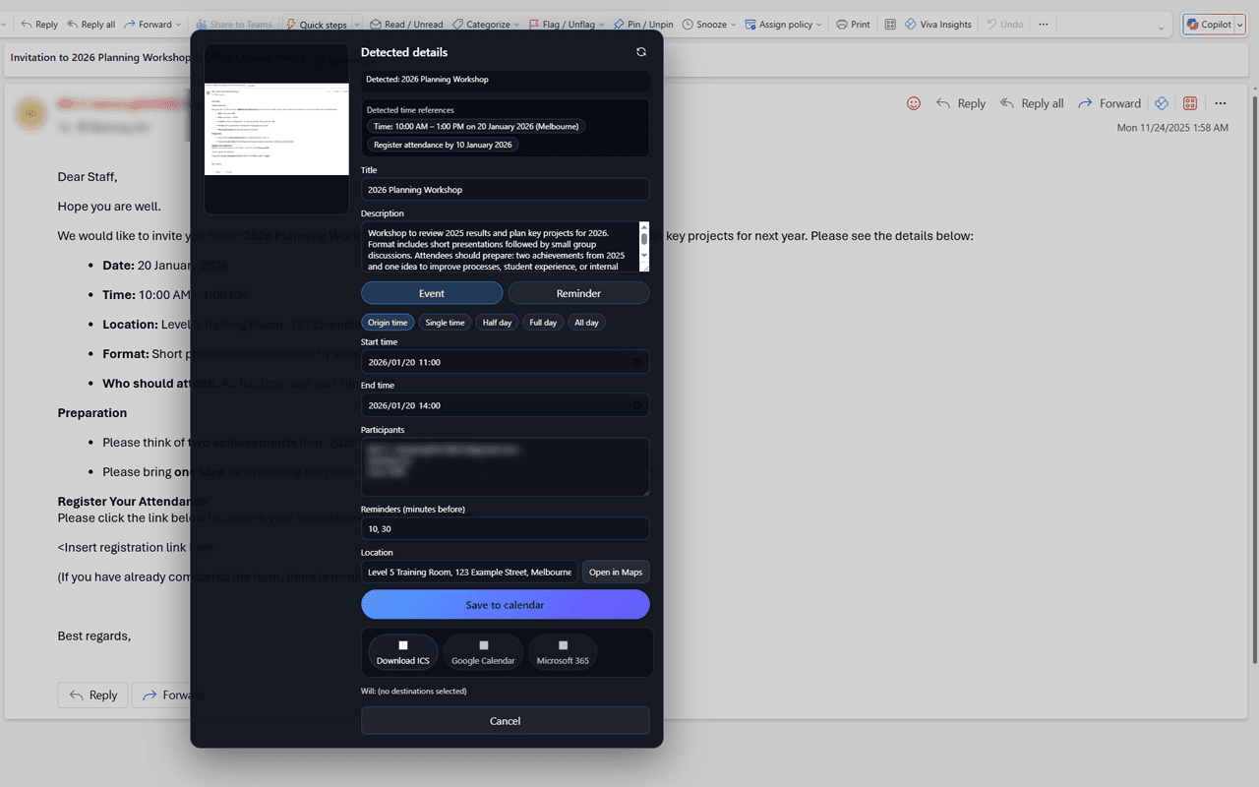Click the Description box scrollbar
Viewport: 1259px width, 787px height.
tap(644, 245)
